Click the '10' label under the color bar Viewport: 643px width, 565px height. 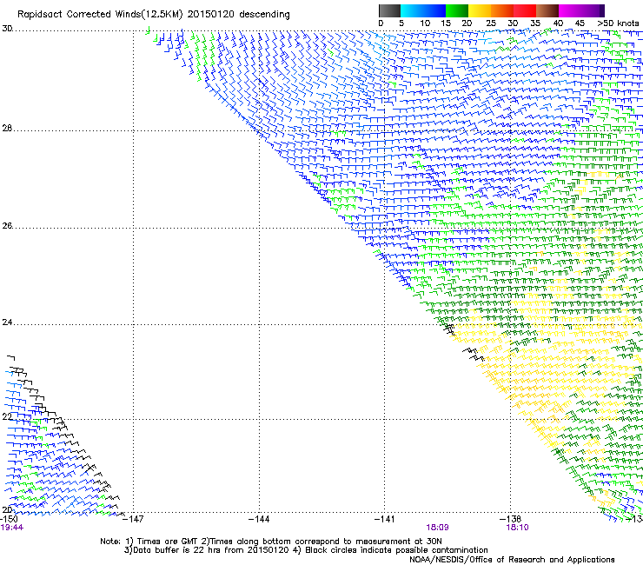pyautogui.click(x=425, y=23)
